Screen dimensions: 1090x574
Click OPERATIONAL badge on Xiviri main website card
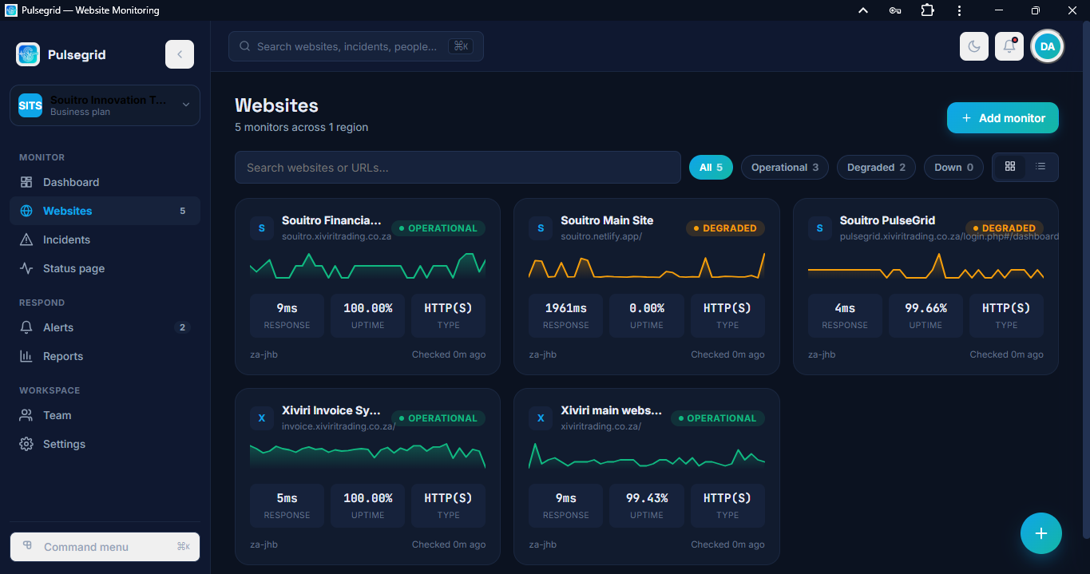point(718,418)
